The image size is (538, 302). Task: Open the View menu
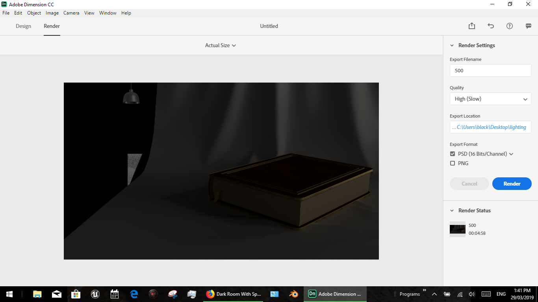click(x=89, y=13)
